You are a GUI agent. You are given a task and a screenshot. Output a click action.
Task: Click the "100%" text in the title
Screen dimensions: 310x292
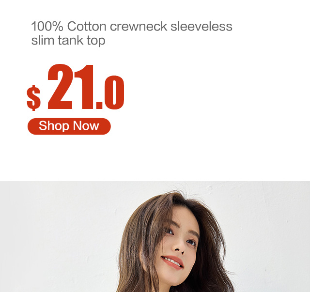[47, 26]
